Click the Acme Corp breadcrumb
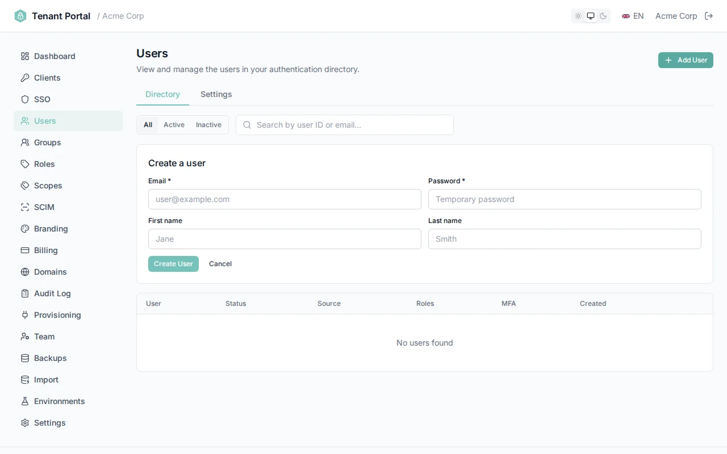 click(123, 16)
